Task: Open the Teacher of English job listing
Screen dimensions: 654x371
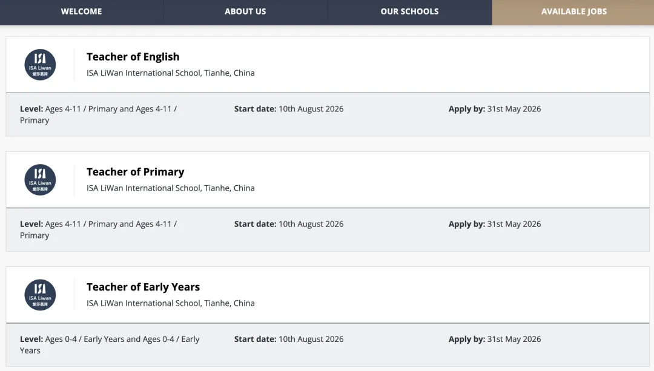Action: [x=133, y=57]
